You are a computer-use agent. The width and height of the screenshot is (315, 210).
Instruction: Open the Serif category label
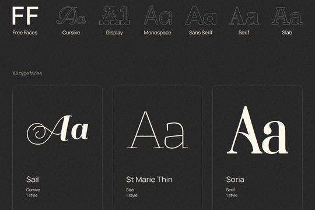click(244, 33)
